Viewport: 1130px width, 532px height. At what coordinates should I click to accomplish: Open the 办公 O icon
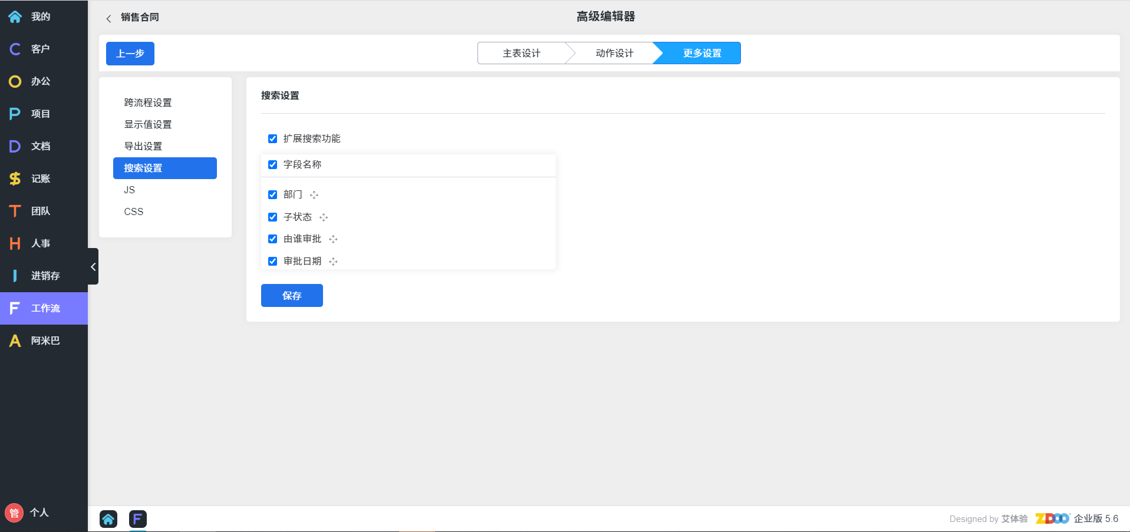pyautogui.click(x=15, y=81)
